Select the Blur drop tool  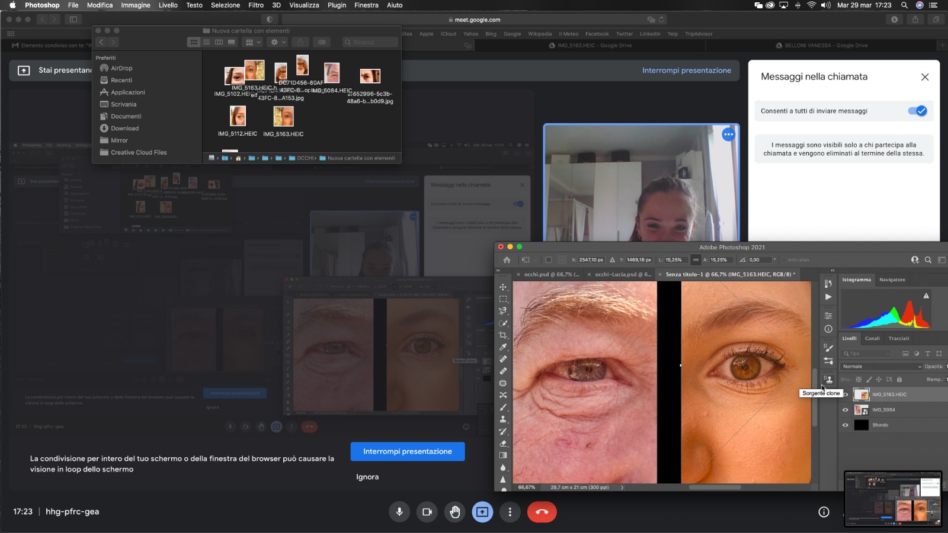(x=503, y=467)
